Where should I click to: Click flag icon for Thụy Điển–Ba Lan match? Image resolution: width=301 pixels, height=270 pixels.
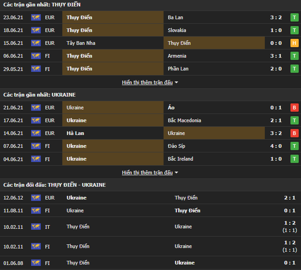point(35,17)
